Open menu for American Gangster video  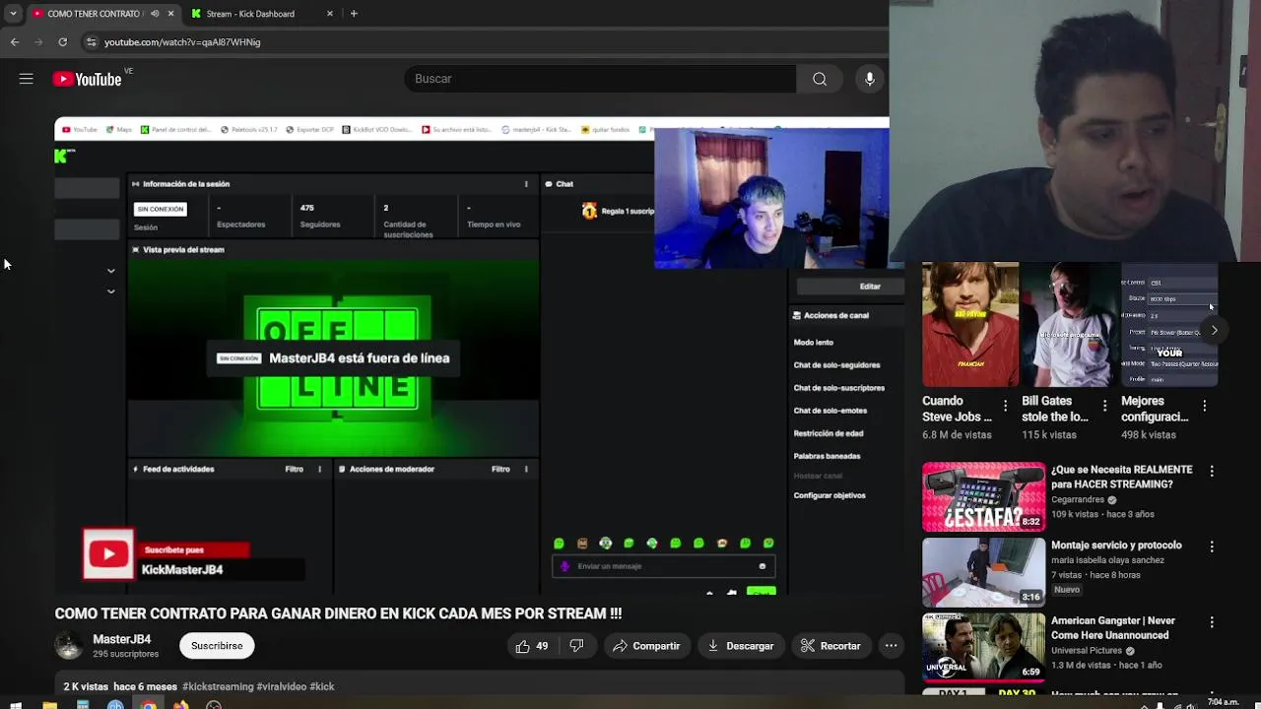1212,622
